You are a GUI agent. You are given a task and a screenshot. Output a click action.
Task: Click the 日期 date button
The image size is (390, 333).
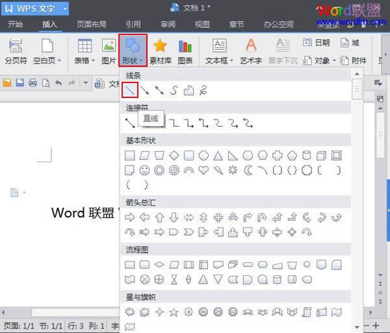317,43
